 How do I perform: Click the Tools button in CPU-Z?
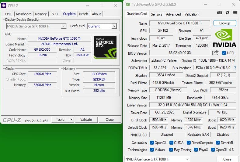coord(60,120)
